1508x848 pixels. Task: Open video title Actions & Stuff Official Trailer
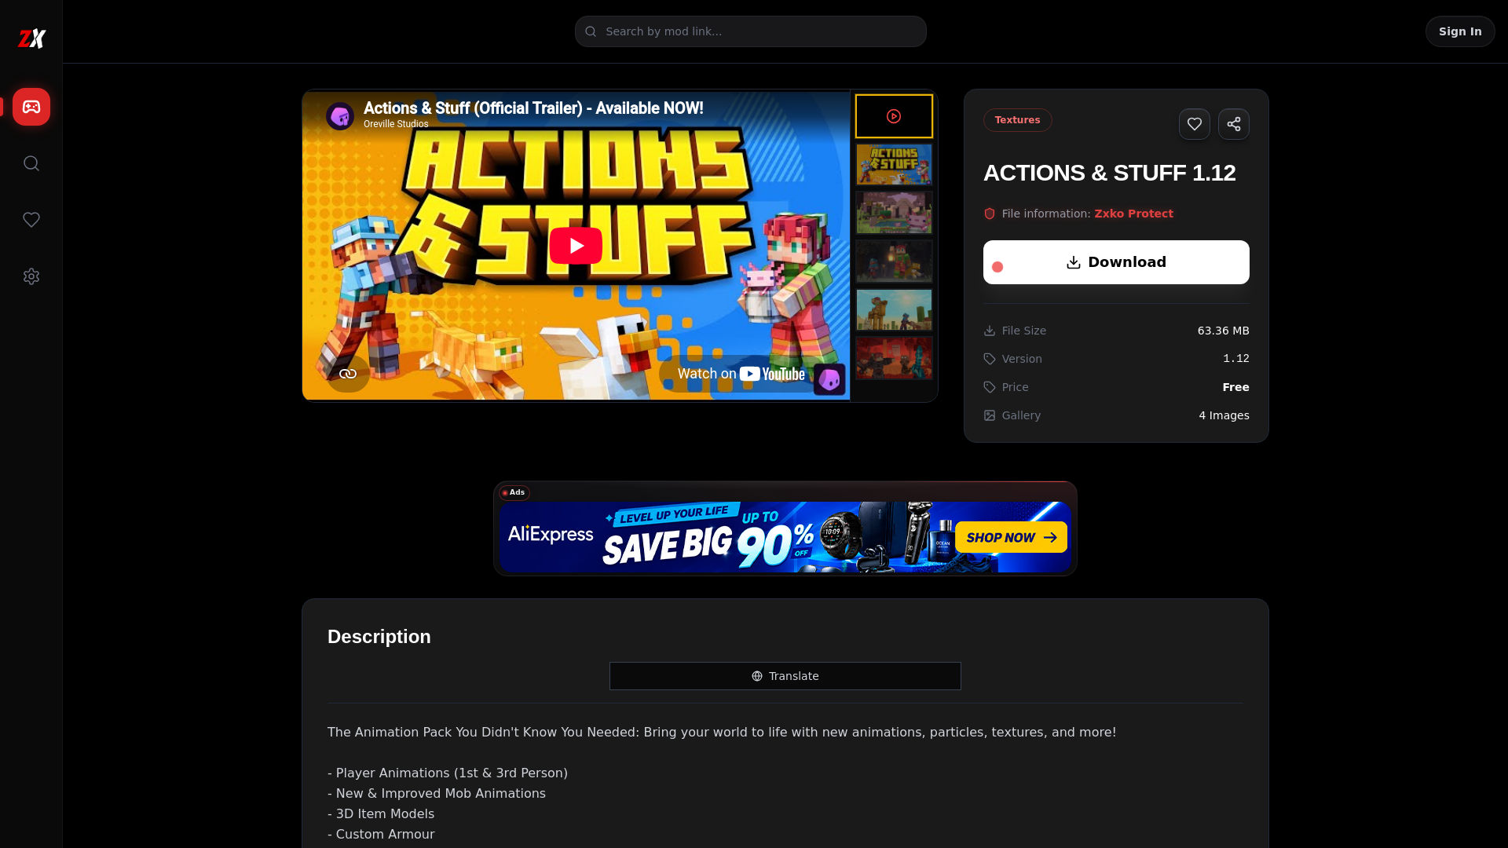[x=533, y=108]
